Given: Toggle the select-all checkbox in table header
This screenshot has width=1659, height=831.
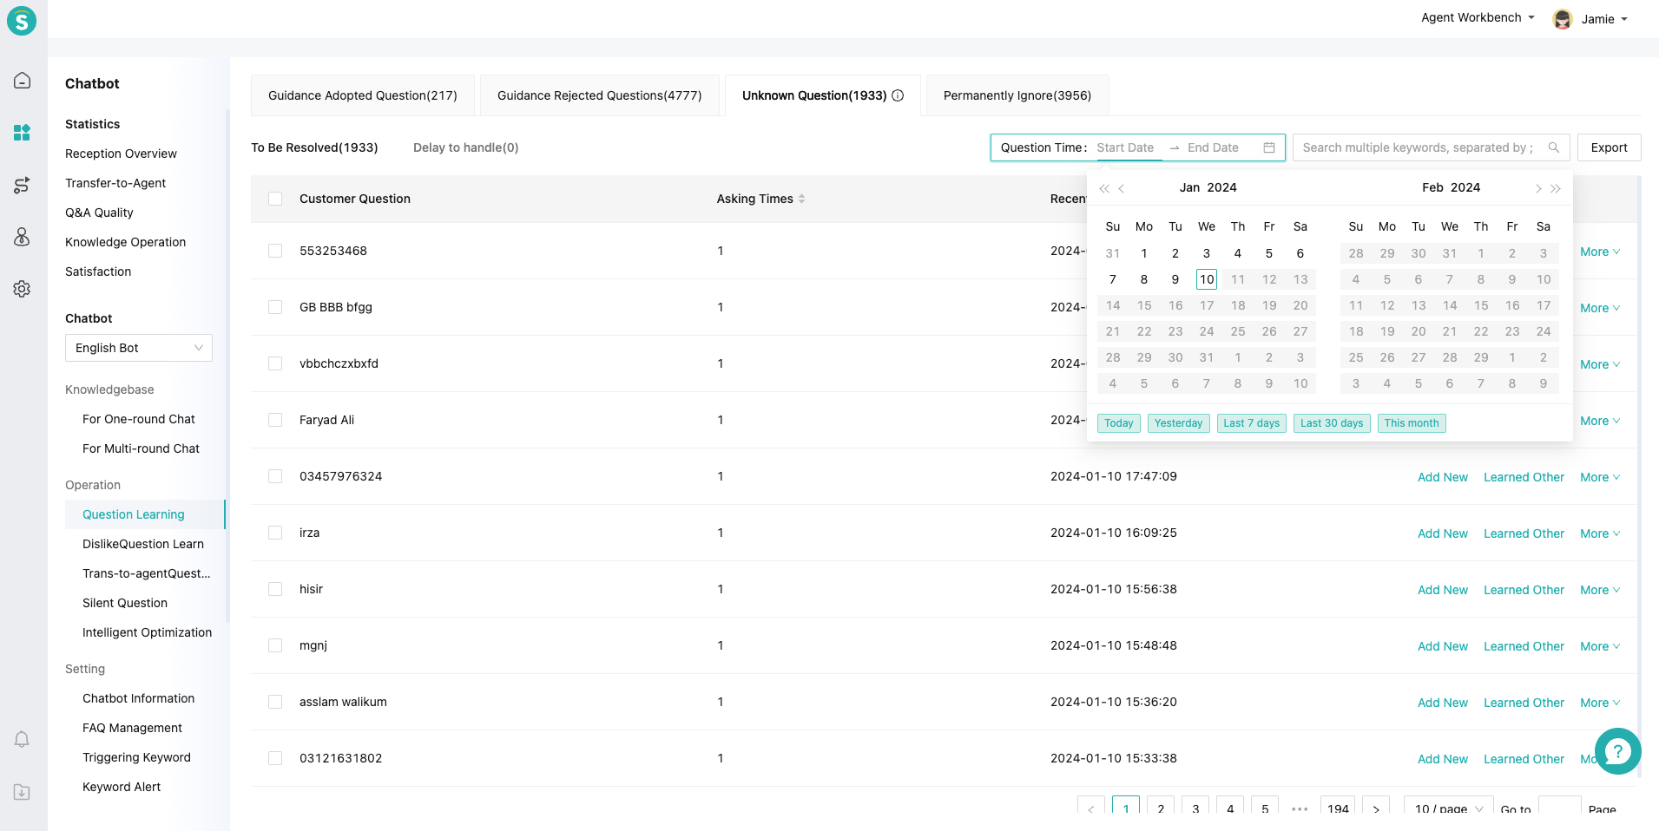Looking at the screenshot, I should click(275, 199).
